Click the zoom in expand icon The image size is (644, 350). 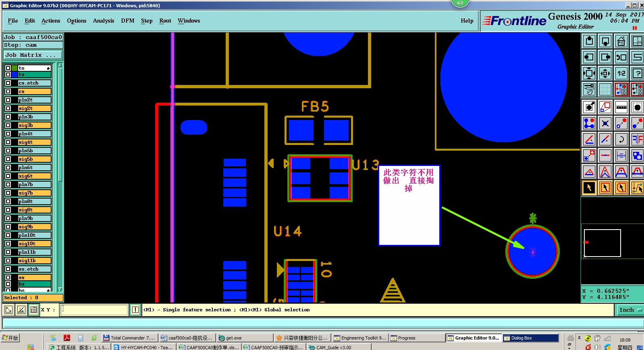point(589,73)
